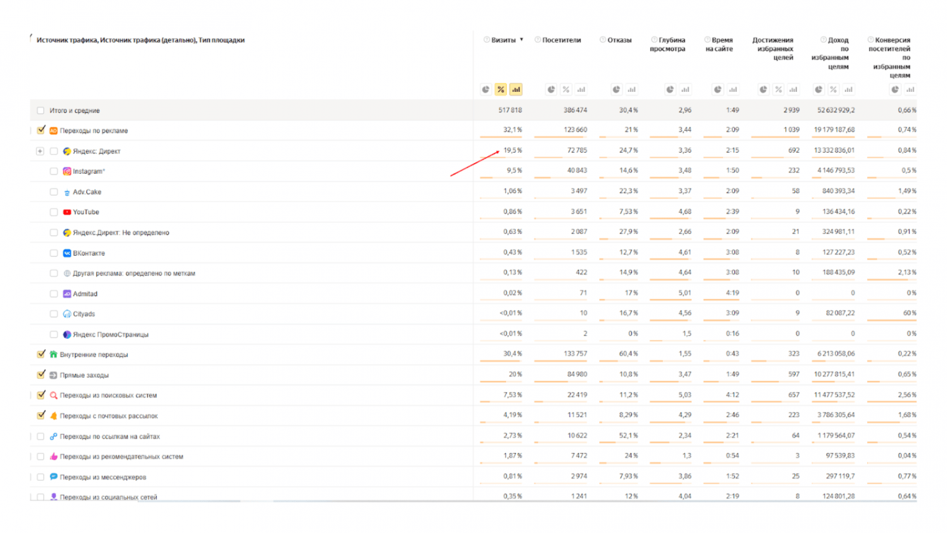Uncheck the Прямые заходы checkbox
947x533 pixels.
click(41, 375)
